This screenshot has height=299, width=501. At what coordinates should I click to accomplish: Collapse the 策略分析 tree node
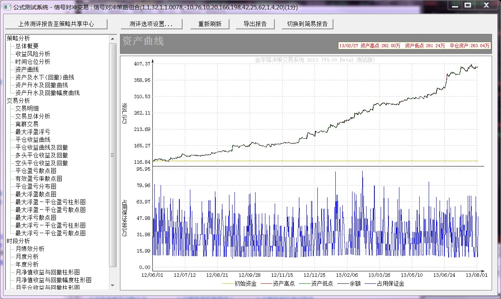[18, 38]
